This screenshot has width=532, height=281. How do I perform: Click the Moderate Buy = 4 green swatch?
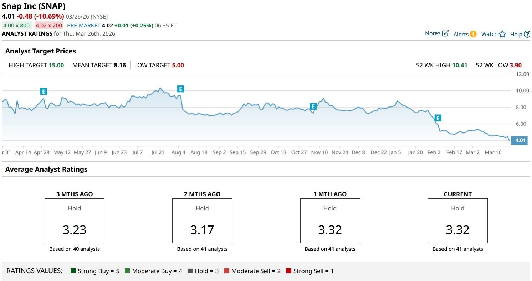pos(127,271)
